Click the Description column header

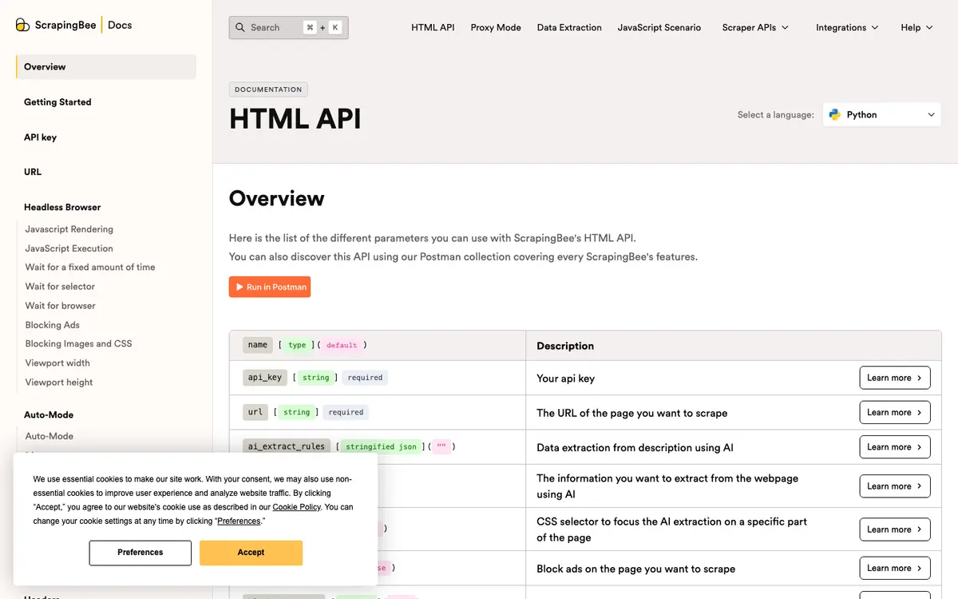[x=565, y=346]
